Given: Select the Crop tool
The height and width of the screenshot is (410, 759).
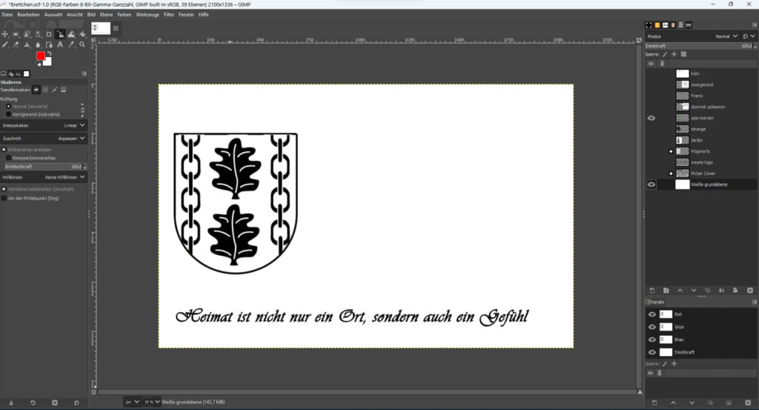Looking at the screenshot, I should click(49, 34).
